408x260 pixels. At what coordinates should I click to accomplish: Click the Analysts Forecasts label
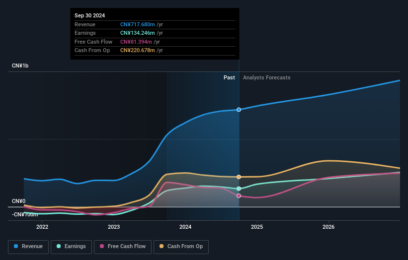pos(267,77)
